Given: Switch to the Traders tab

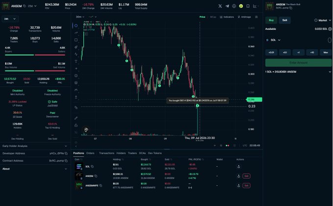Looking at the screenshot, I should [x=132, y=153].
